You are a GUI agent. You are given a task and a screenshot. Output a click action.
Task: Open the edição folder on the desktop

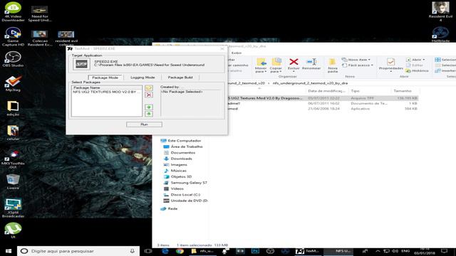(13, 108)
